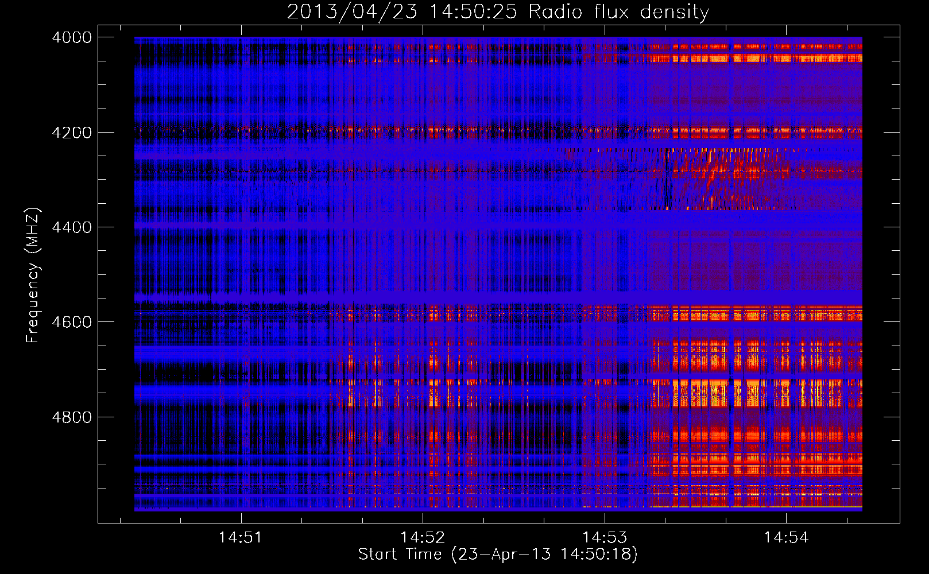This screenshot has width=929, height=574.
Task: Click the 'Start Time (23-Apr-13 14:50:18)' axis title
Action: tap(498, 554)
